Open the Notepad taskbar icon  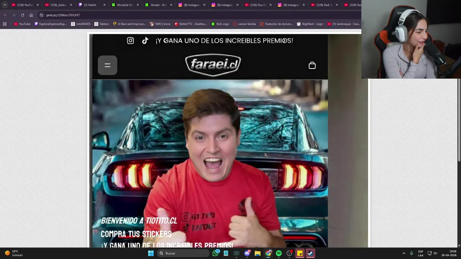[226, 253]
